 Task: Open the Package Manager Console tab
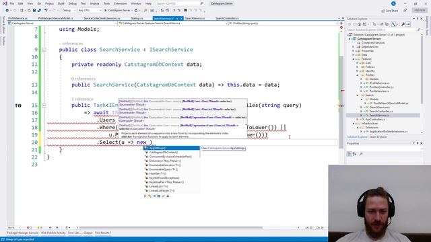coord(22,233)
